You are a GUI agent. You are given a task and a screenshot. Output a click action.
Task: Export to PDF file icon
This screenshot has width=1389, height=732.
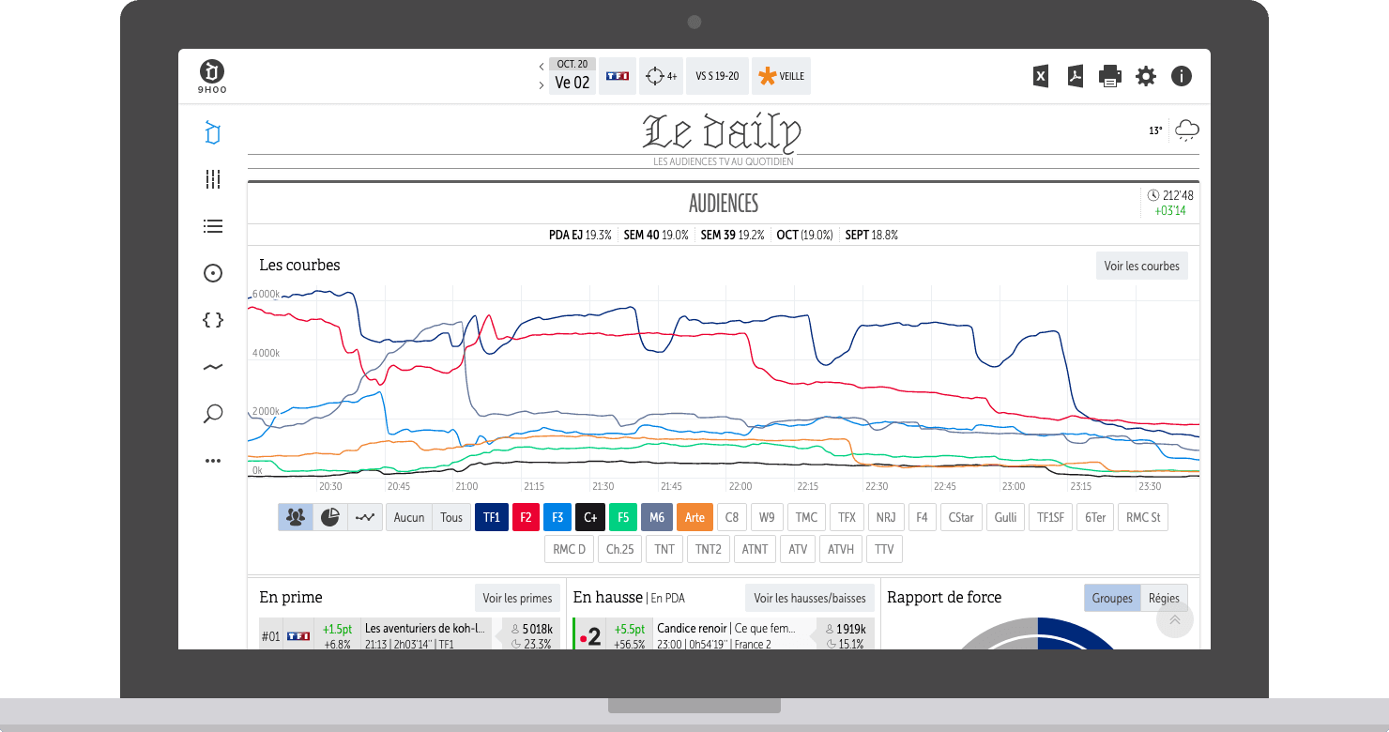[1076, 77]
